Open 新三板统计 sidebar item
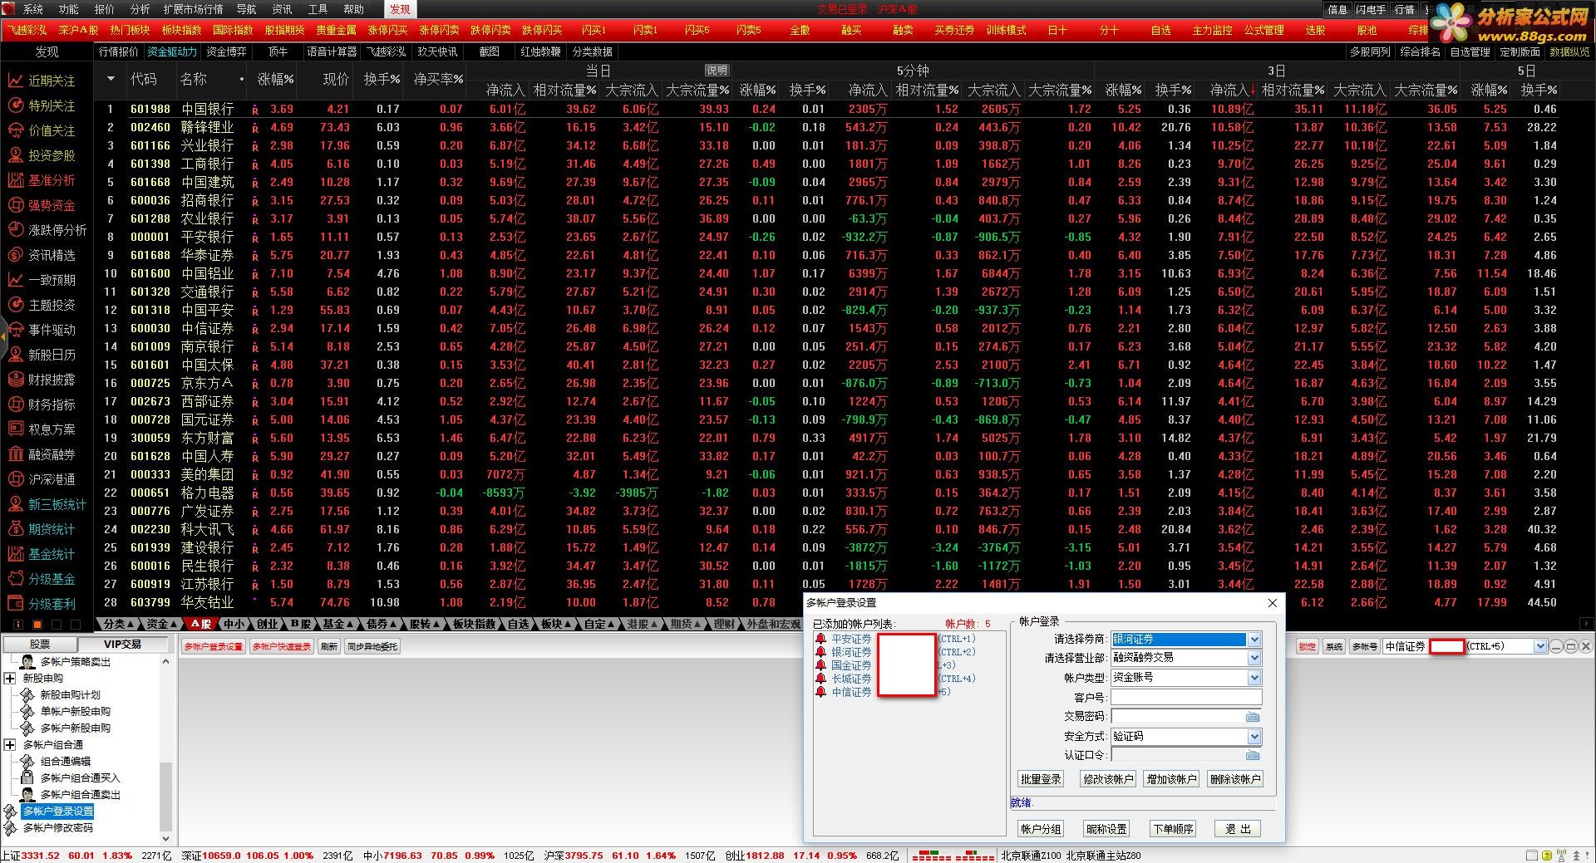 tap(47, 504)
